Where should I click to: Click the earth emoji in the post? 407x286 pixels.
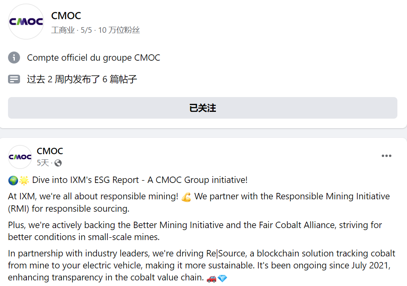click(13, 181)
